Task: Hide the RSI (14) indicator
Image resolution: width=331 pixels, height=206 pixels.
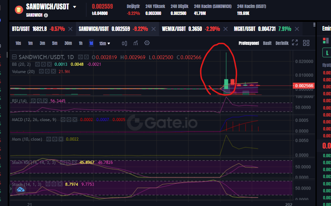Action: coord(34,101)
